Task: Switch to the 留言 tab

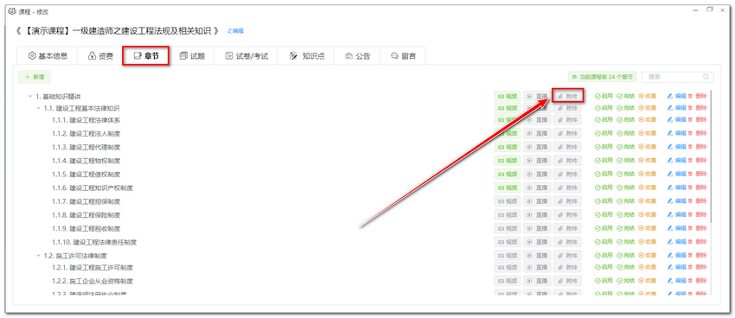Action: (403, 55)
